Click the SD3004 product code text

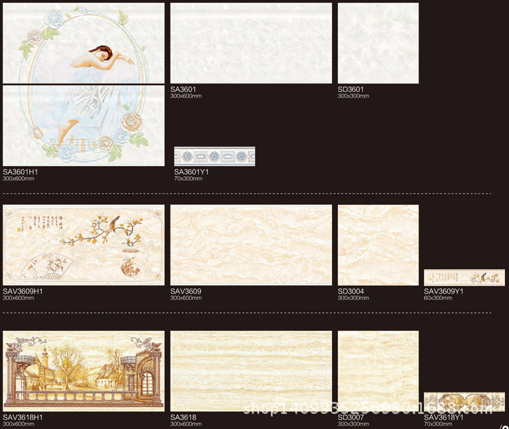tap(351, 291)
